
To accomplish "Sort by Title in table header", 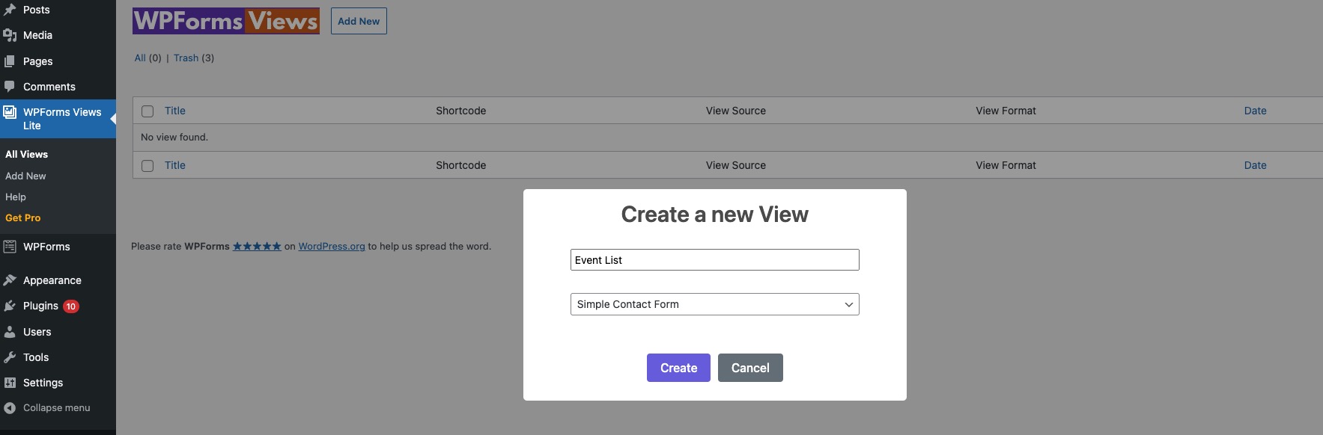I will click(x=175, y=111).
